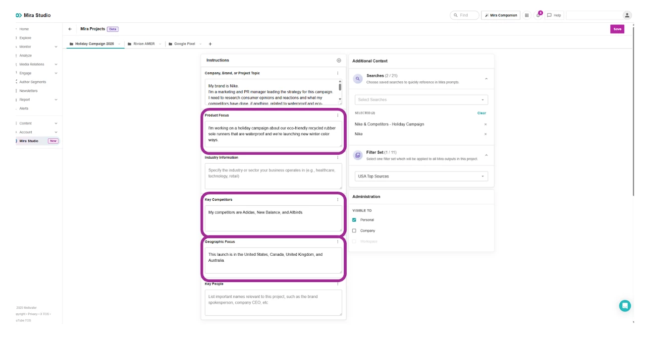
Task: Open the Holiday Campaign 2025 tab dropdown arrow
Action: pyautogui.click(x=119, y=44)
